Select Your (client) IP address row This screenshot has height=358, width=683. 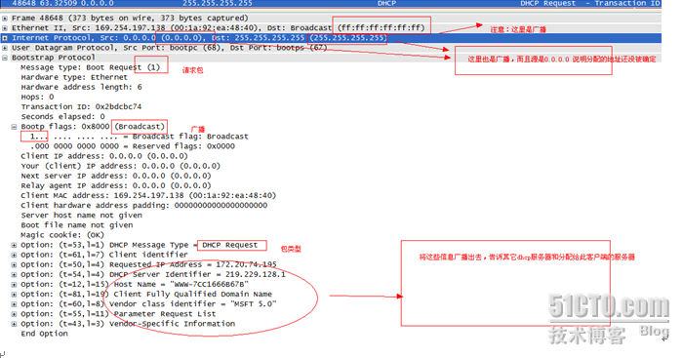(121, 166)
